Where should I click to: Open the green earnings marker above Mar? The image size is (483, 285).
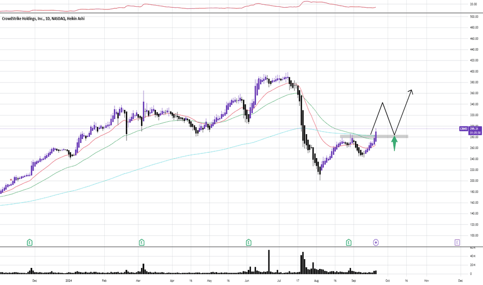pyautogui.click(x=141, y=243)
